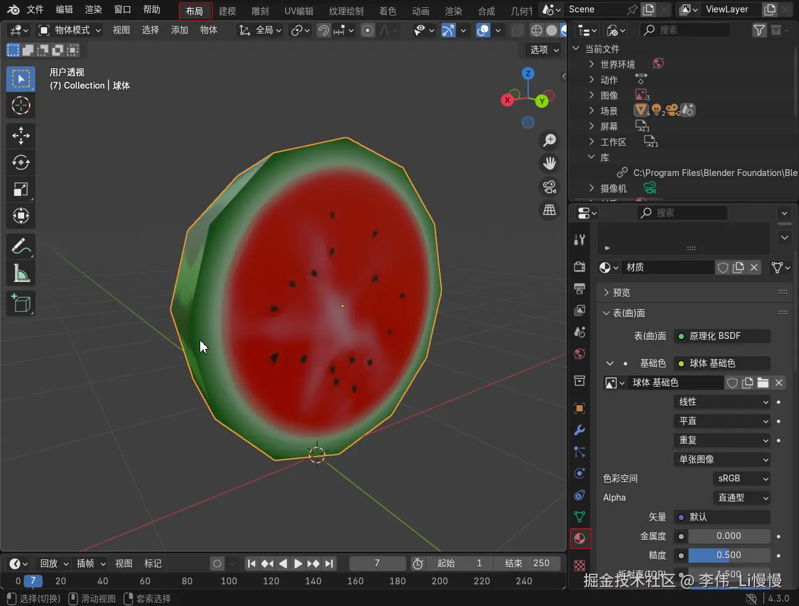The height and width of the screenshot is (606, 799).
Task: Switch to the UV编辑 workspace tab
Action: [x=299, y=11]
